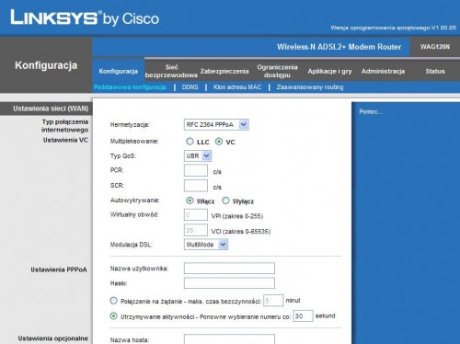Open the Status tab

click(x=435, y=71)
